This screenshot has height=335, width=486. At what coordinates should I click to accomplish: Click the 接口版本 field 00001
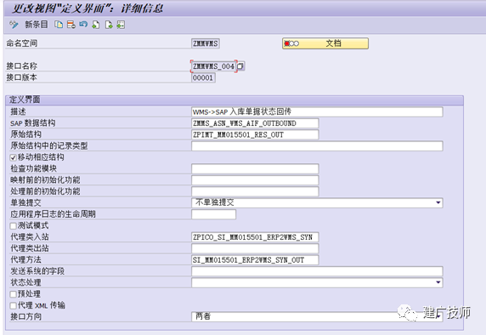pyautogui.click(x=203, y=77)
